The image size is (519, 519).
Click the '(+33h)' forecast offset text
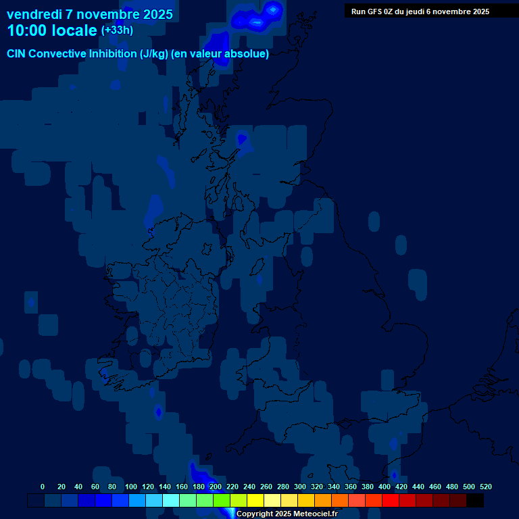click(117, 30)
